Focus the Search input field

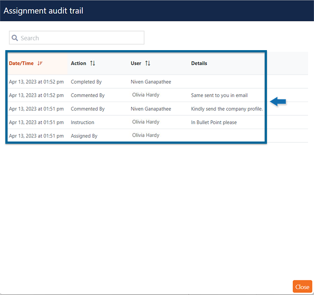[80, 38]
